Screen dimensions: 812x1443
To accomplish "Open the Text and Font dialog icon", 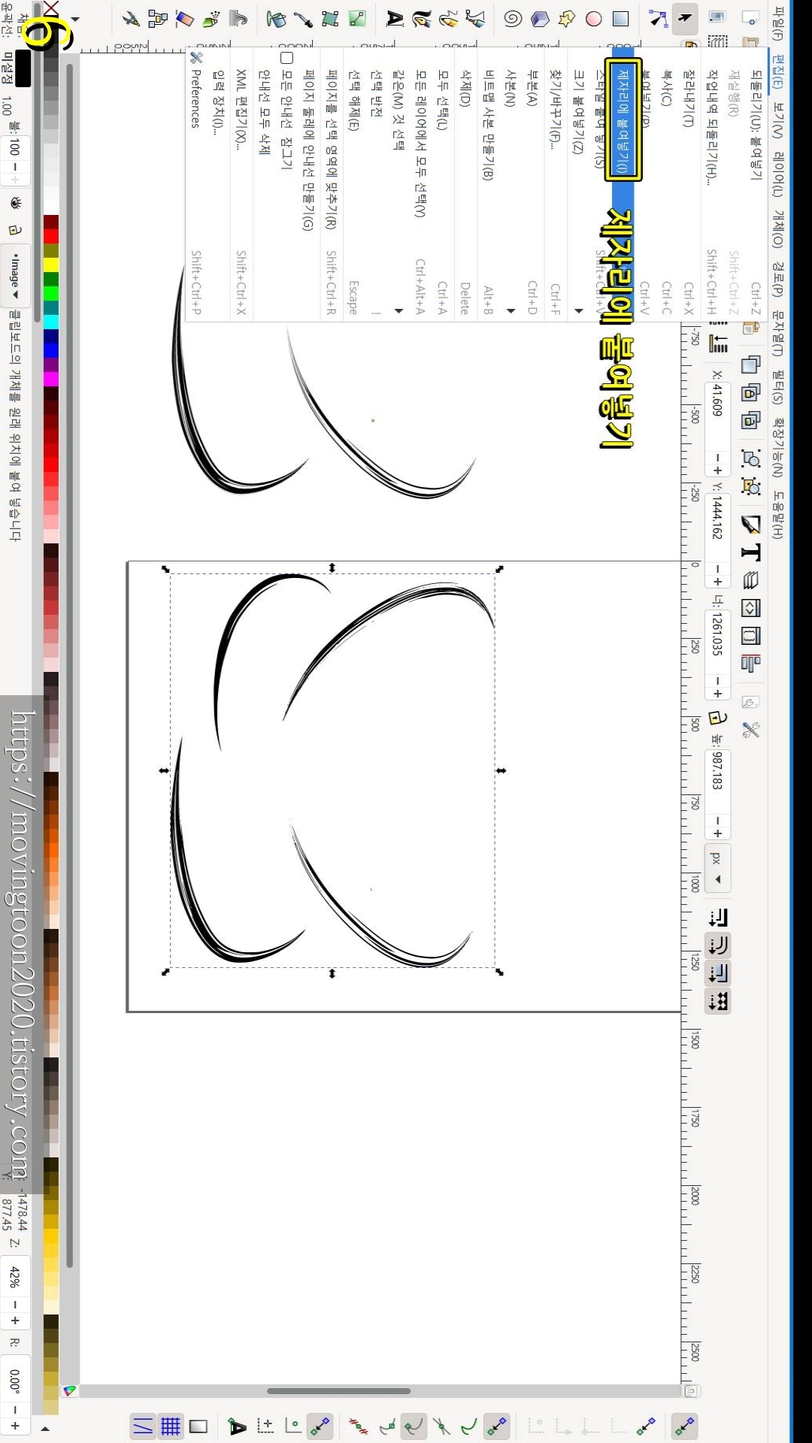I will click(x=750, y=552).
